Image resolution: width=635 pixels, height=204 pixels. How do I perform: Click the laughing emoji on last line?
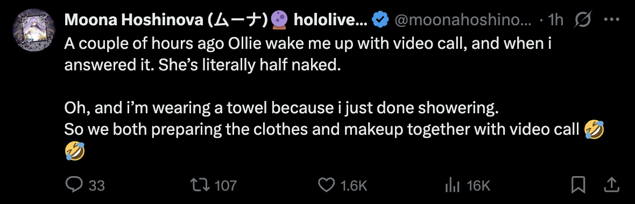click(74, 152)
